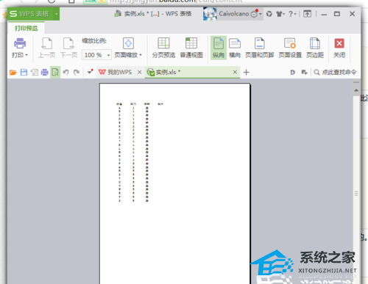Click the undo arrow icon
Screen dimensions: 368x284
click(66, 72)
